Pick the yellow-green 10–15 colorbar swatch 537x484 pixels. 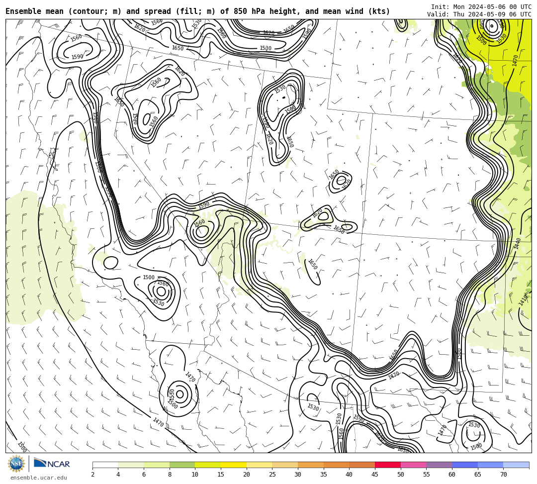tap(208, 465)
